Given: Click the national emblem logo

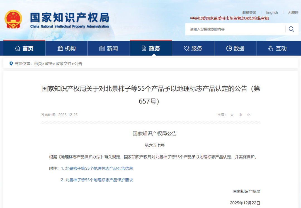Looking at the screenshot, I should pos(13,19).
